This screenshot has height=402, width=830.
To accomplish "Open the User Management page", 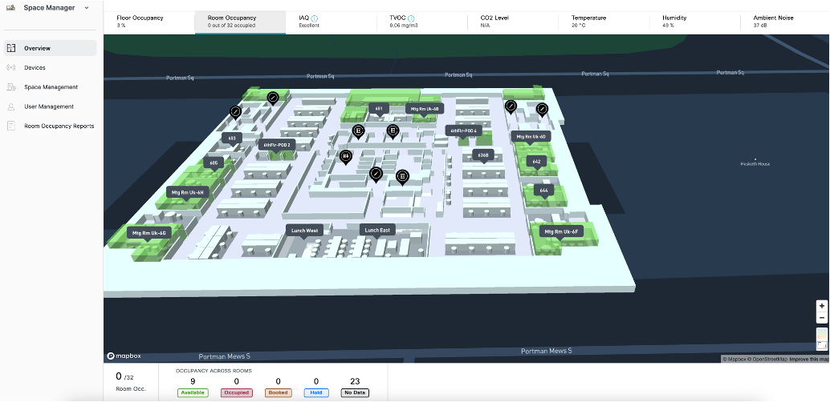I will pyautogui.click(x=48, y=107).
